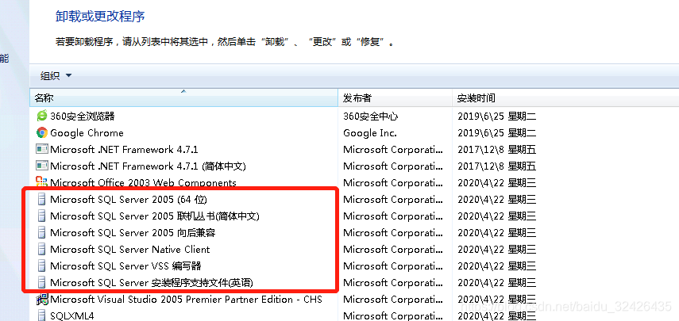Select the Google Chrome entry name
Viewport: 679px width, 321px height.
pos(87,133)
